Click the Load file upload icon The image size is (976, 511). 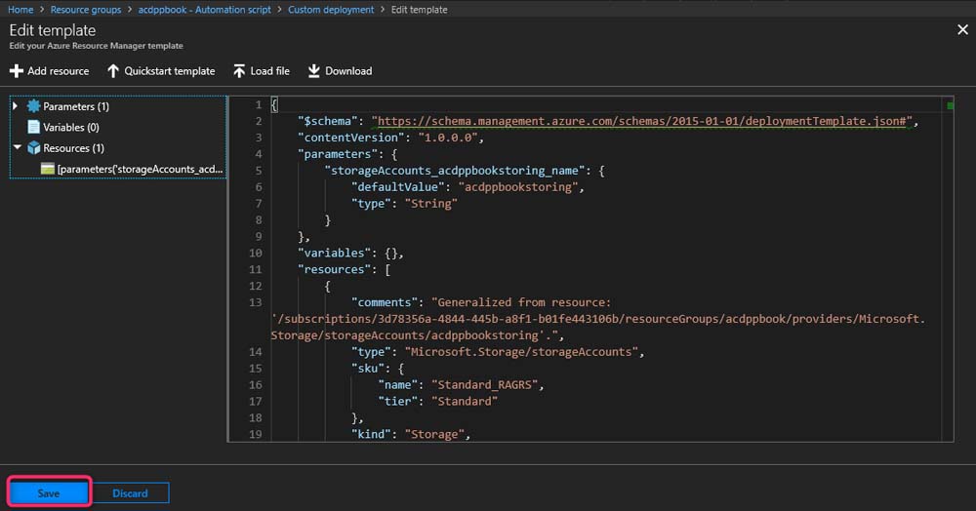tap(239, 71)
